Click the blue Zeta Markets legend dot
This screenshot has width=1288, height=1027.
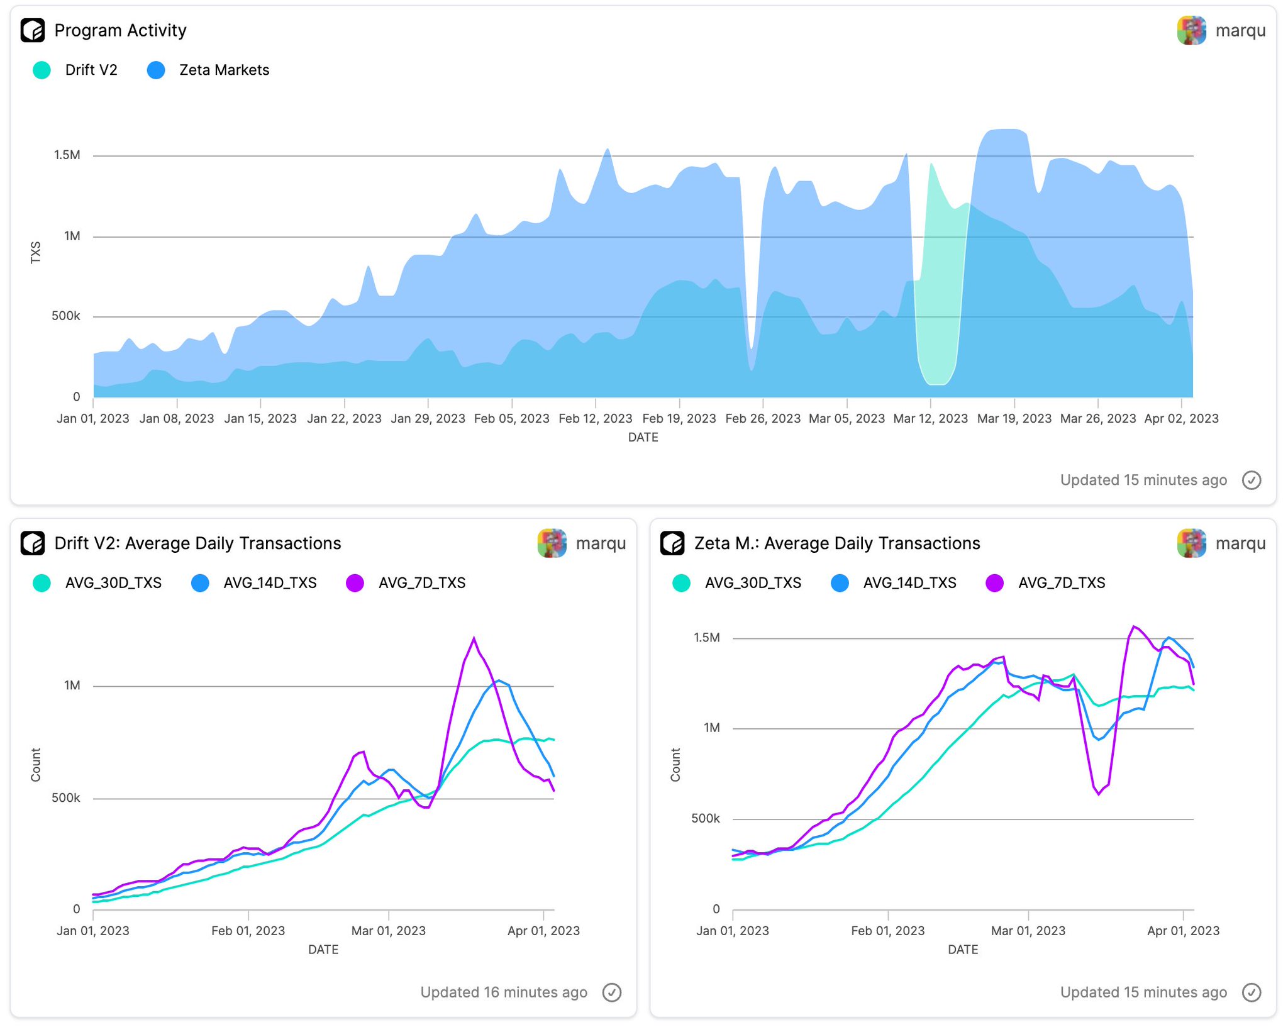point(156,70)
